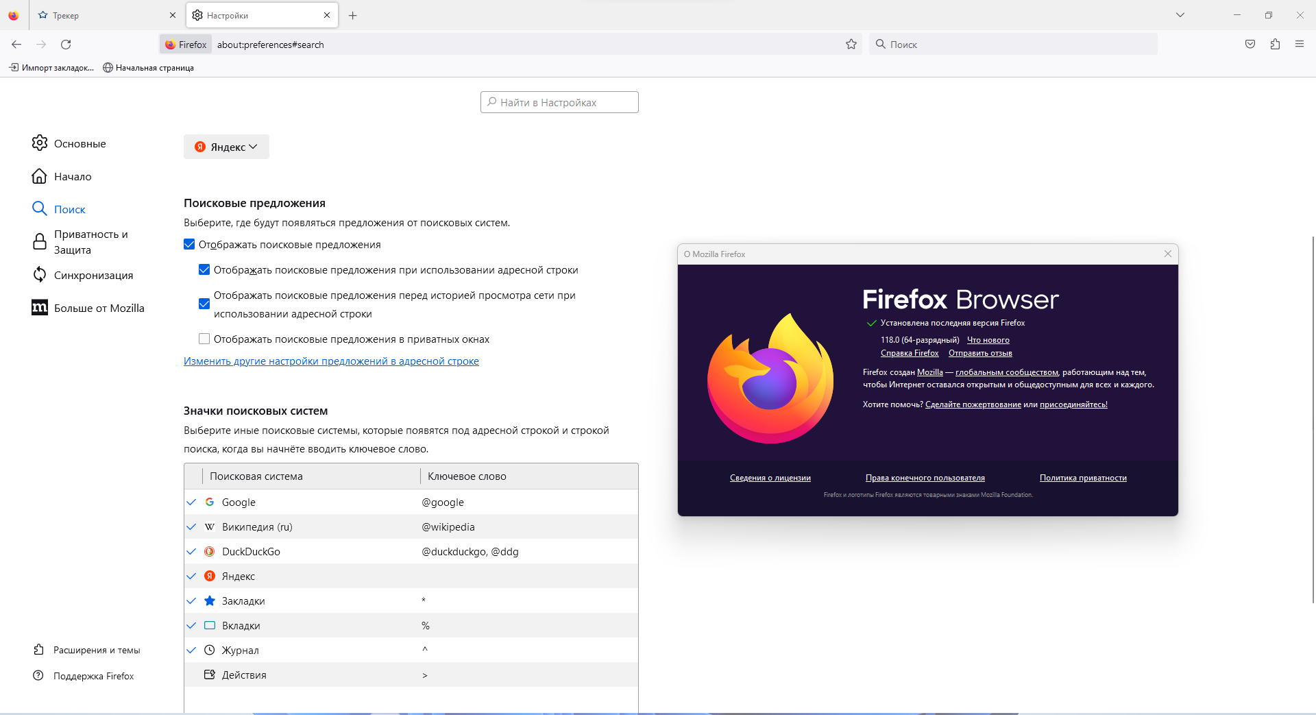Image resolution: width=1316 pixels, height=715 pixels.
Task: Enable search suggestions in private windows
Action: point(204,339)
